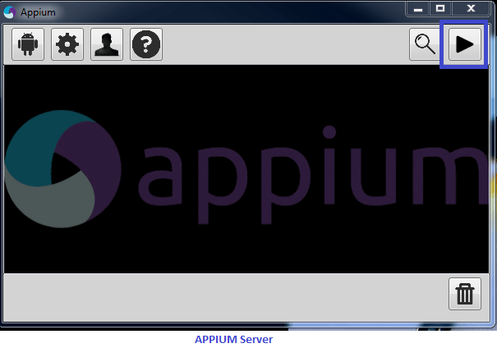Clear the log with the trash icon

465,294
